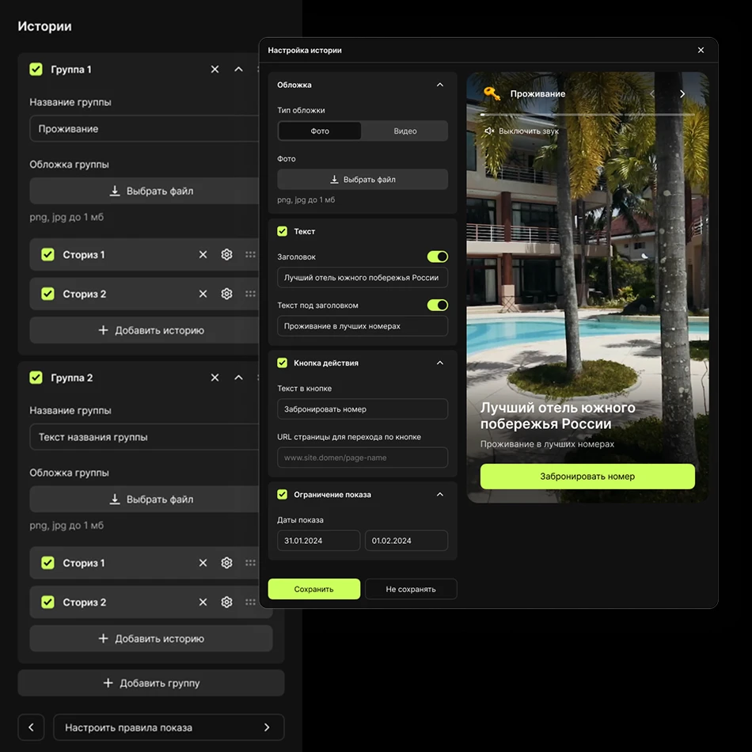Go to next story in preview
The height and width of the screenshot is (752, 752).
pyautogui.click(x=682, y=94)
